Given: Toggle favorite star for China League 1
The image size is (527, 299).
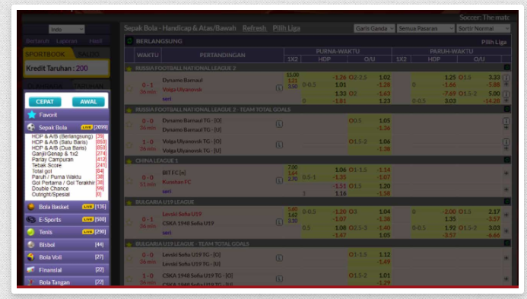Looking at the screenshot, I should click(129, 161).
